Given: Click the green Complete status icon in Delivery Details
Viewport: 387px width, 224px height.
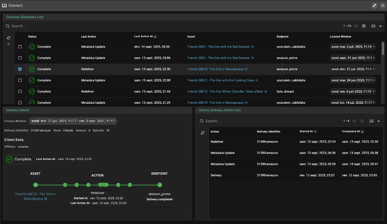Looking at the screenshot, I should tap(10, 159).
